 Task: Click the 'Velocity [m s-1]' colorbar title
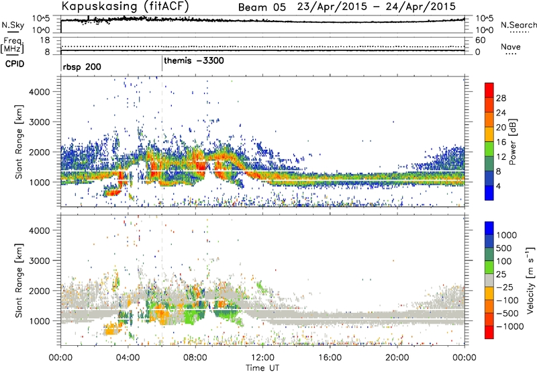(x=530, y=280)
